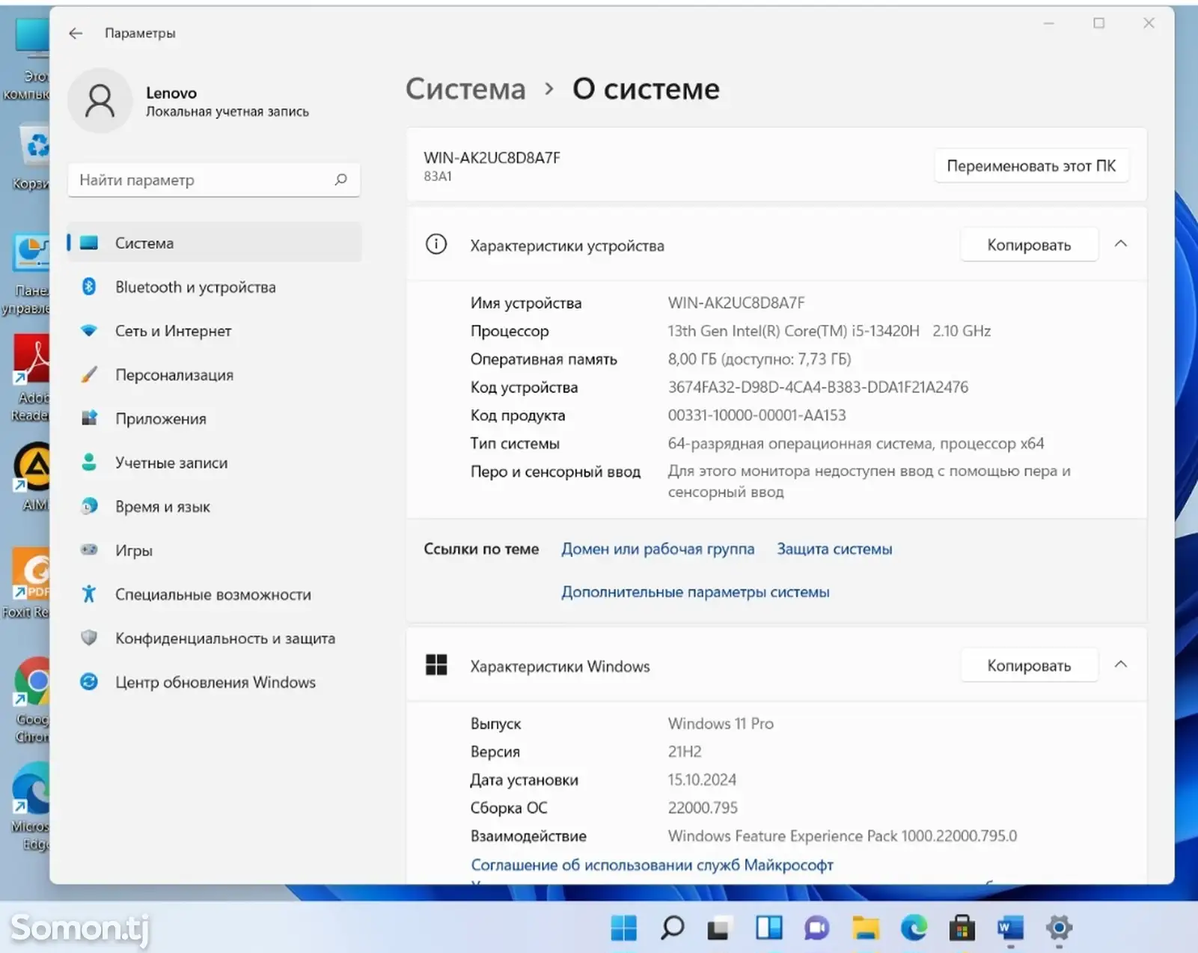Click OS build value 22000.795

(x=703, y=808)
